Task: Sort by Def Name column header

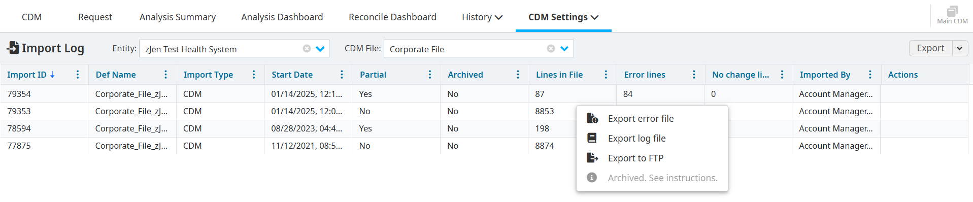Action: [x=116, y=75]
